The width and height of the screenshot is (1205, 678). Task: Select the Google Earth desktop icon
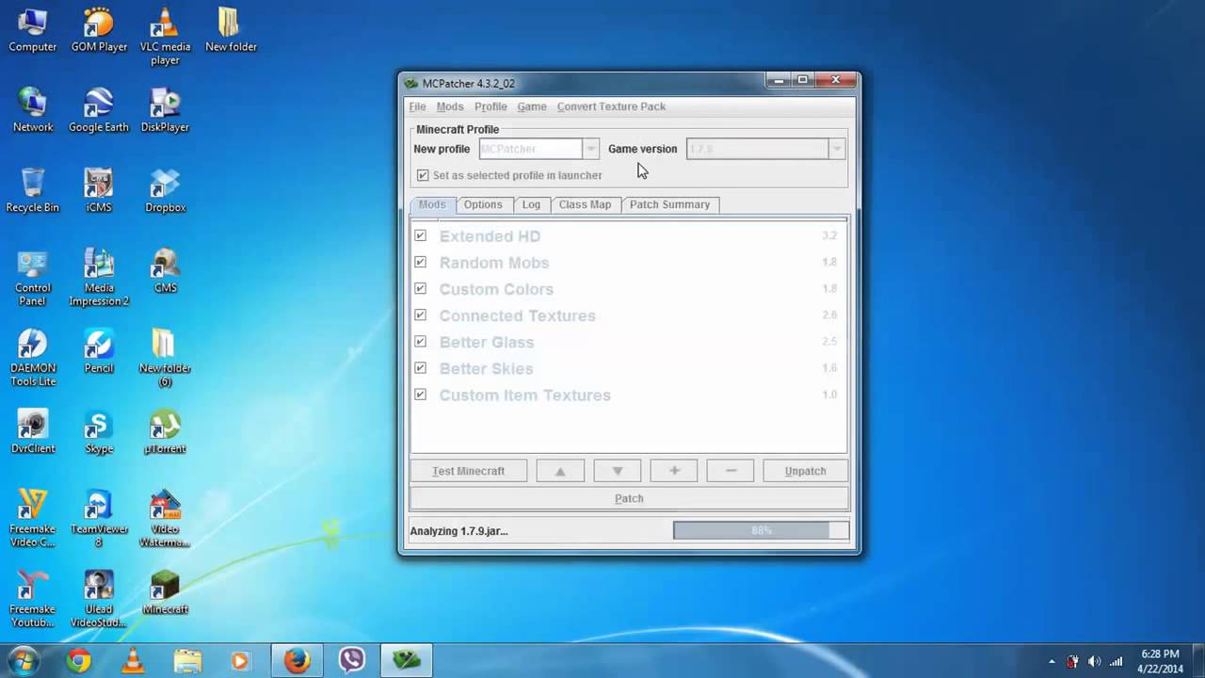(x=99, y=109)
